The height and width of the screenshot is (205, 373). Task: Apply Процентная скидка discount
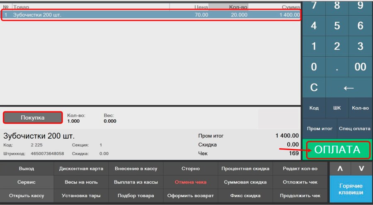pyautogui.click(x=245, y=169)
